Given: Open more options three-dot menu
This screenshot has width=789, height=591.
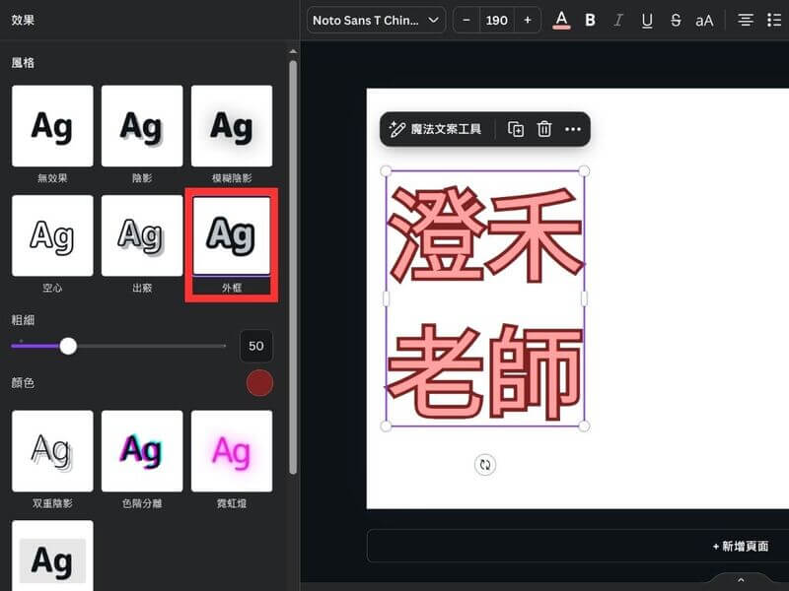Looking at the screenshot, I should click(x=573, y=129).
